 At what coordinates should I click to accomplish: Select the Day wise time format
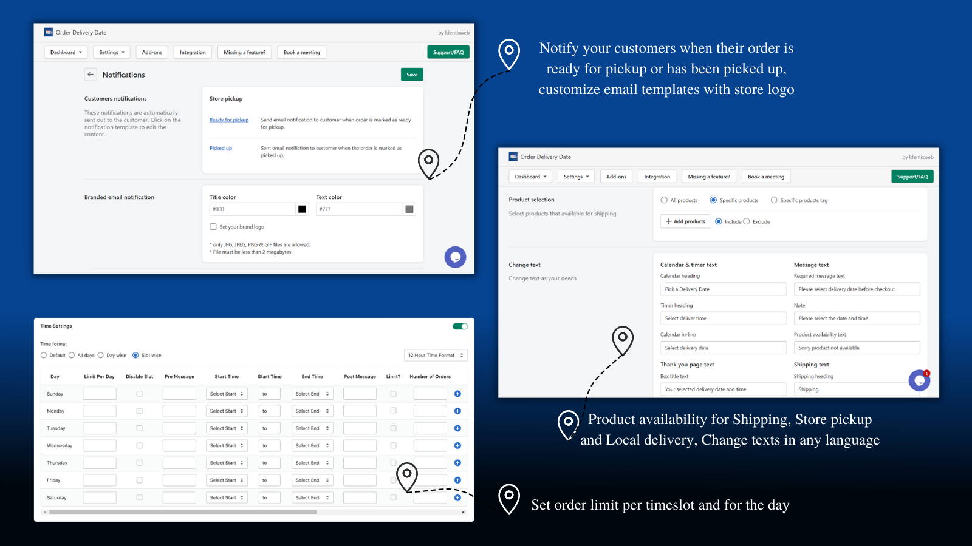101,356
